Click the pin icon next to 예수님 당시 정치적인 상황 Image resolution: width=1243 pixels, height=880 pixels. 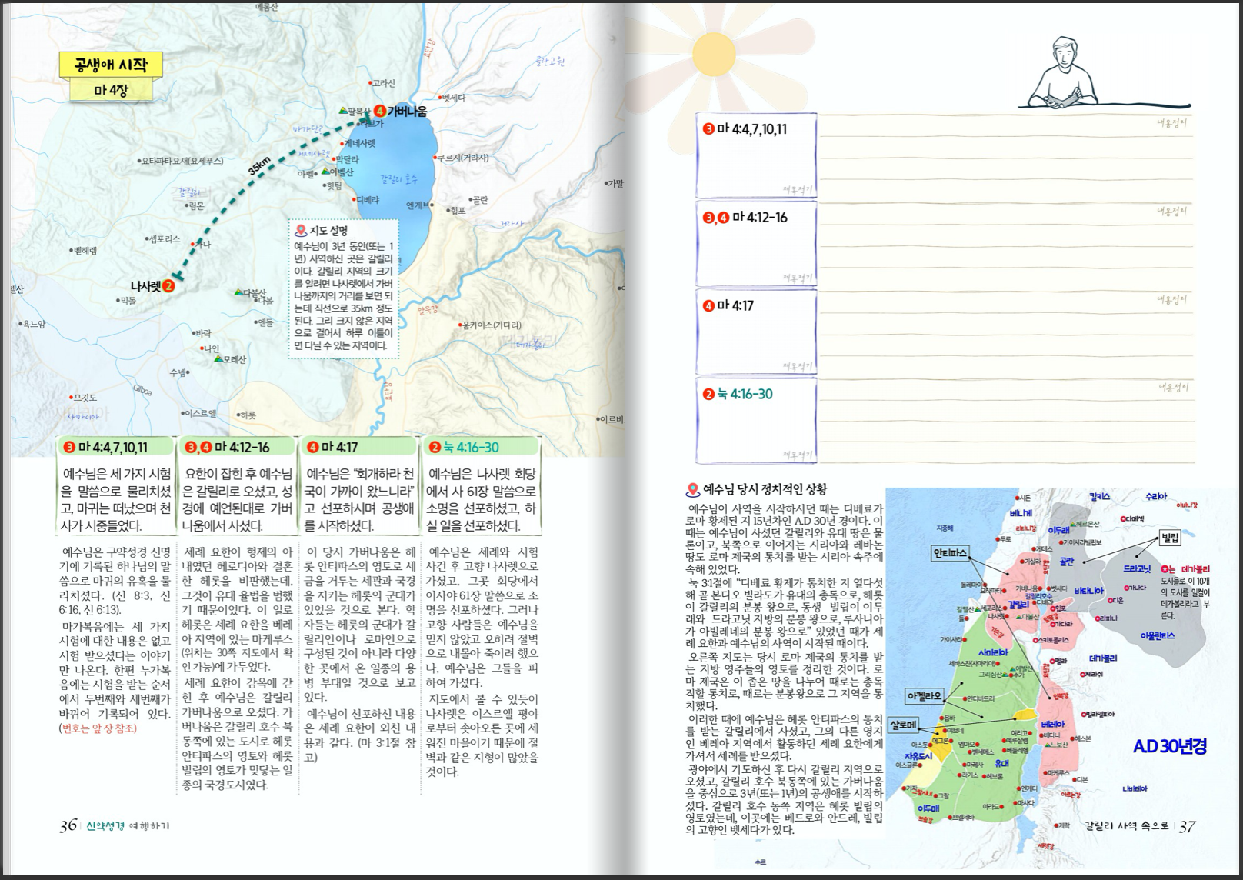click(692, 489)
